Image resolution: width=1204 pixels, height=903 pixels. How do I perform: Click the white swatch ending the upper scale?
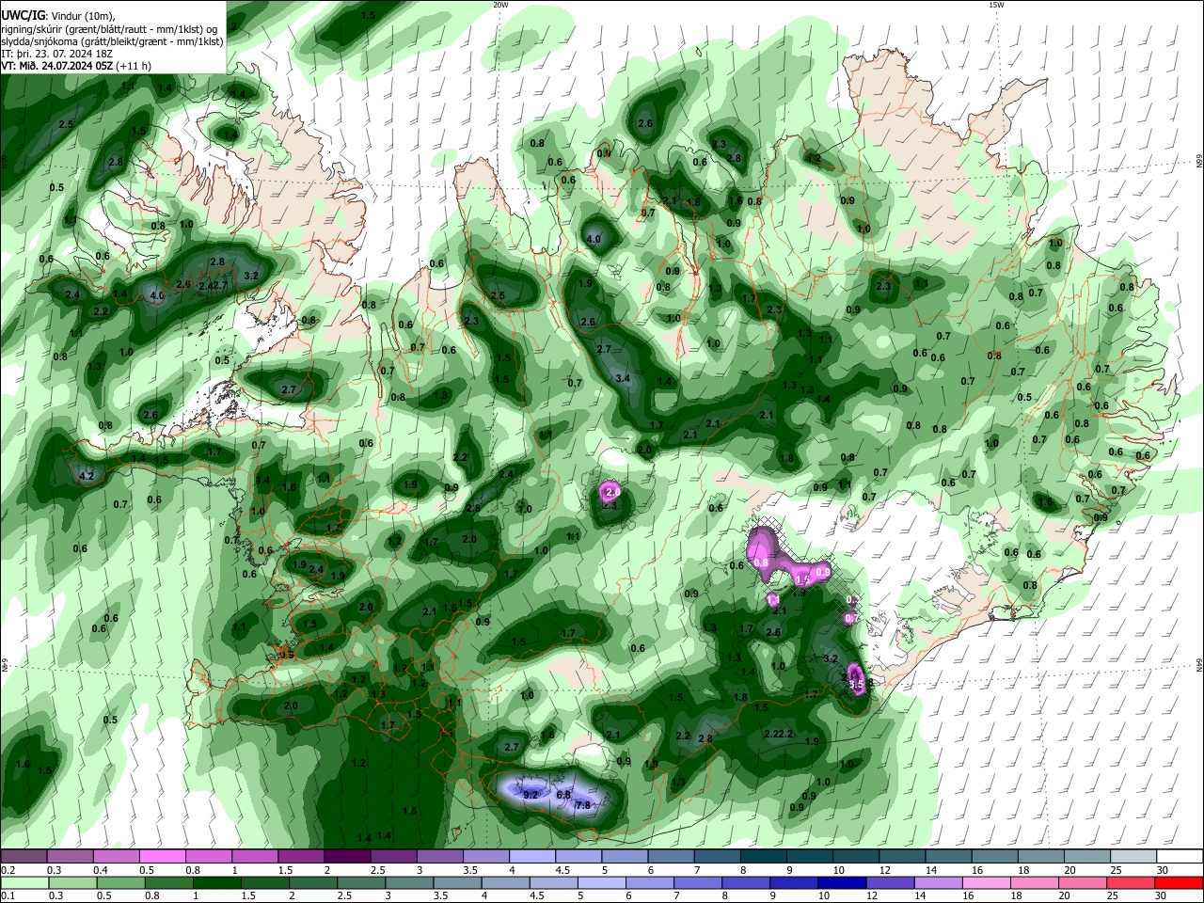(1180, 857)
